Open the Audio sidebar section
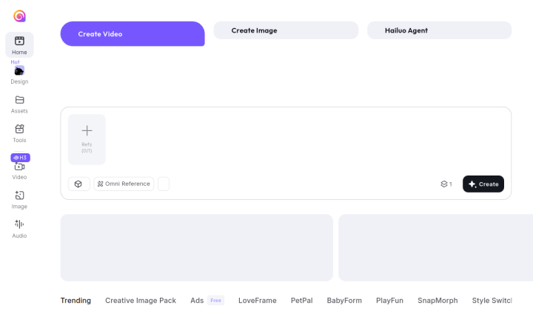 [19, 229]
